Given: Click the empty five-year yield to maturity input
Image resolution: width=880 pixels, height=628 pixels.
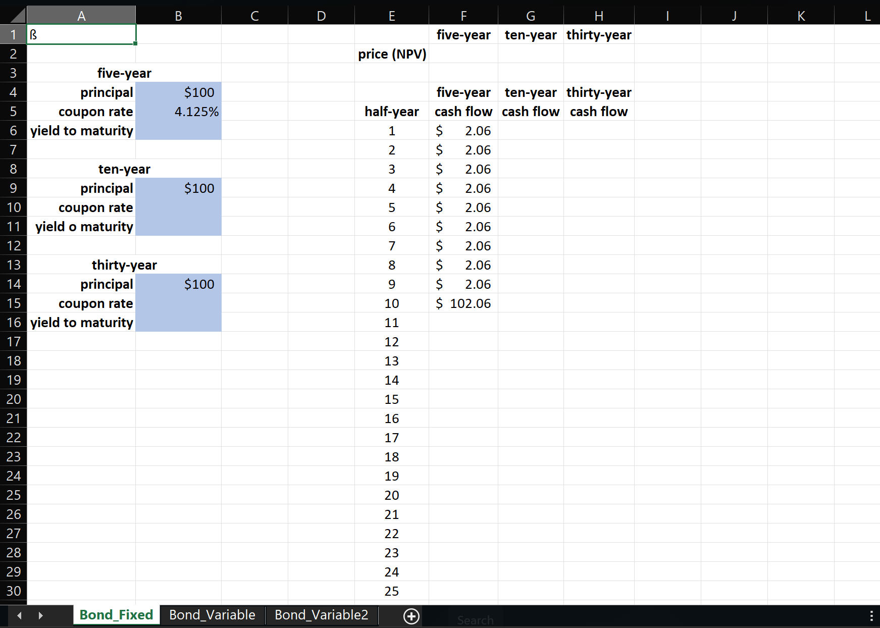Looking at the screenshot, I should coord(178,131).
